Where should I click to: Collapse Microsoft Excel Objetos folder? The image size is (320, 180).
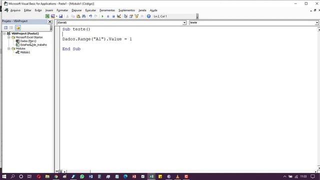click(x=9, y=37)
